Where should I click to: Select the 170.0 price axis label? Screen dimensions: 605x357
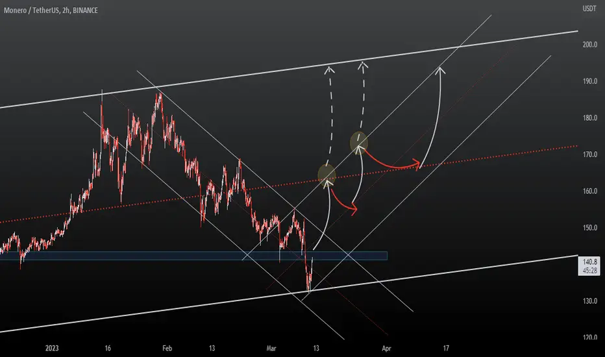click(x=590, y=154)
